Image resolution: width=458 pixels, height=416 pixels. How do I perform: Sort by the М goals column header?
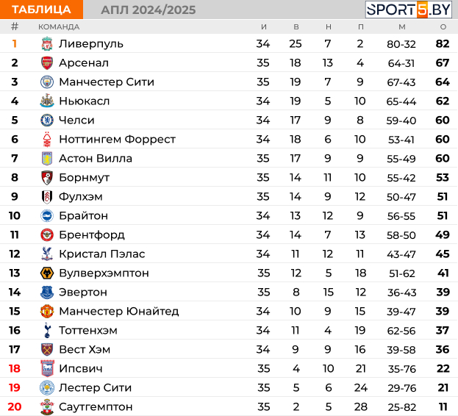pyautogui.click(x=402, y=27)
